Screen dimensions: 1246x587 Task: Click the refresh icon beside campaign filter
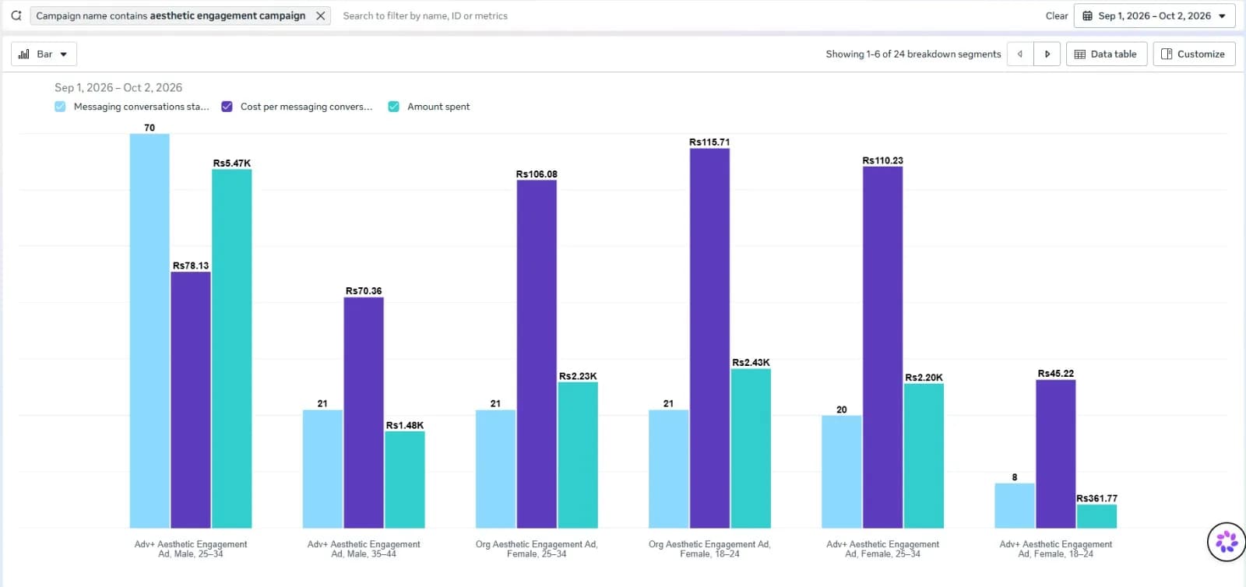tap(16, 16)
